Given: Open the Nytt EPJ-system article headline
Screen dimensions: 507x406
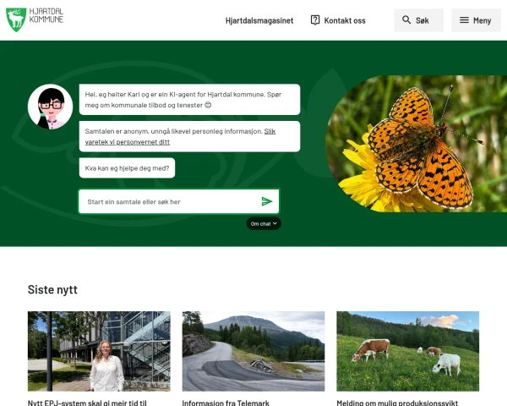Looking at the screenshot, I should (x=87, y=403).
